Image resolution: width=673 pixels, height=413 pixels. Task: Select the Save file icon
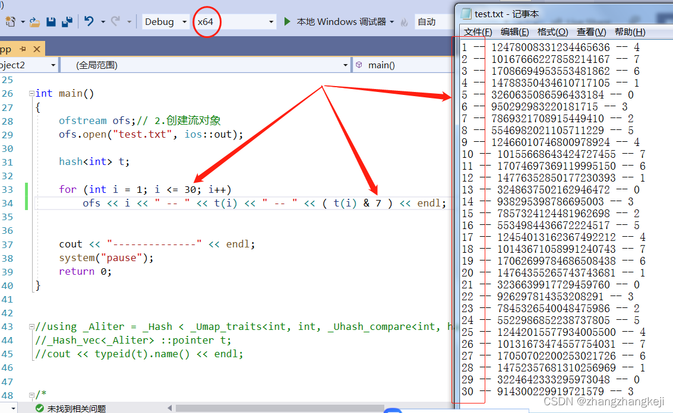click(x=51, y=21)
